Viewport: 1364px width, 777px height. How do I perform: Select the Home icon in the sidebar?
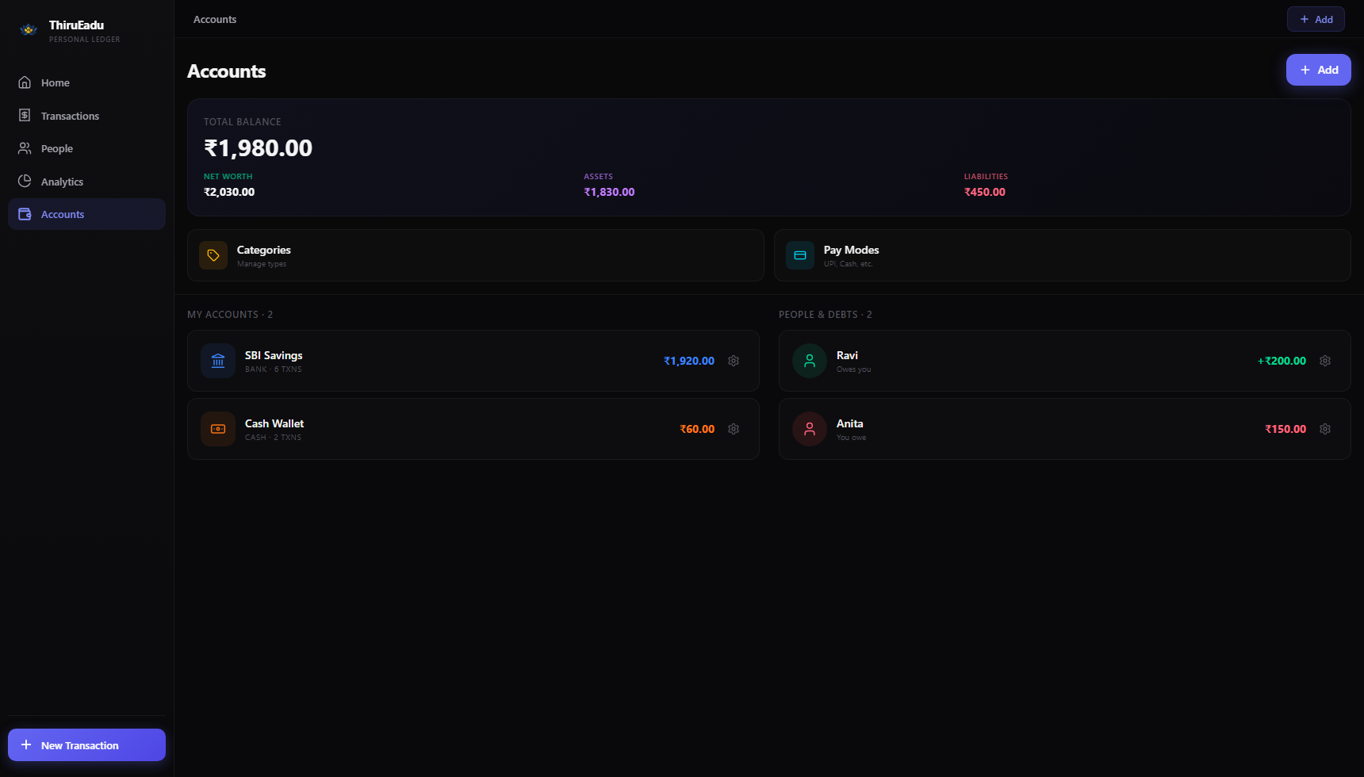pyautogui.click(x=25, y=82)
